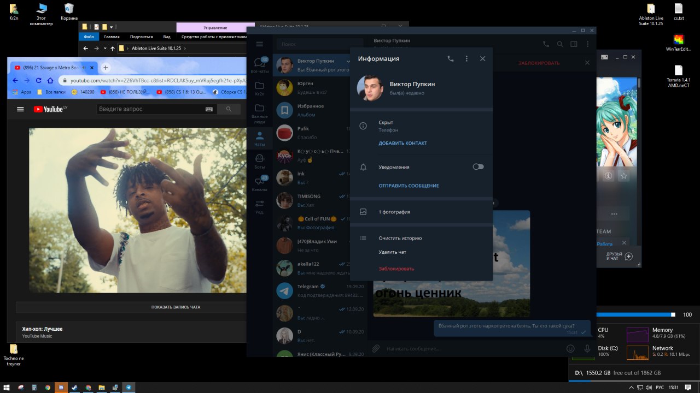
Task: Toggle the Уведомления switch
Action: coord(478,167)
